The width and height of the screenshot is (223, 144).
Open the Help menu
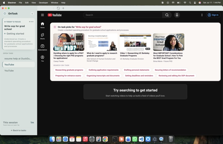click(x=63, y=3)
